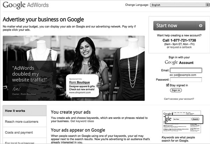
Task: Open Can't access your account link
Action: point(179,99)
